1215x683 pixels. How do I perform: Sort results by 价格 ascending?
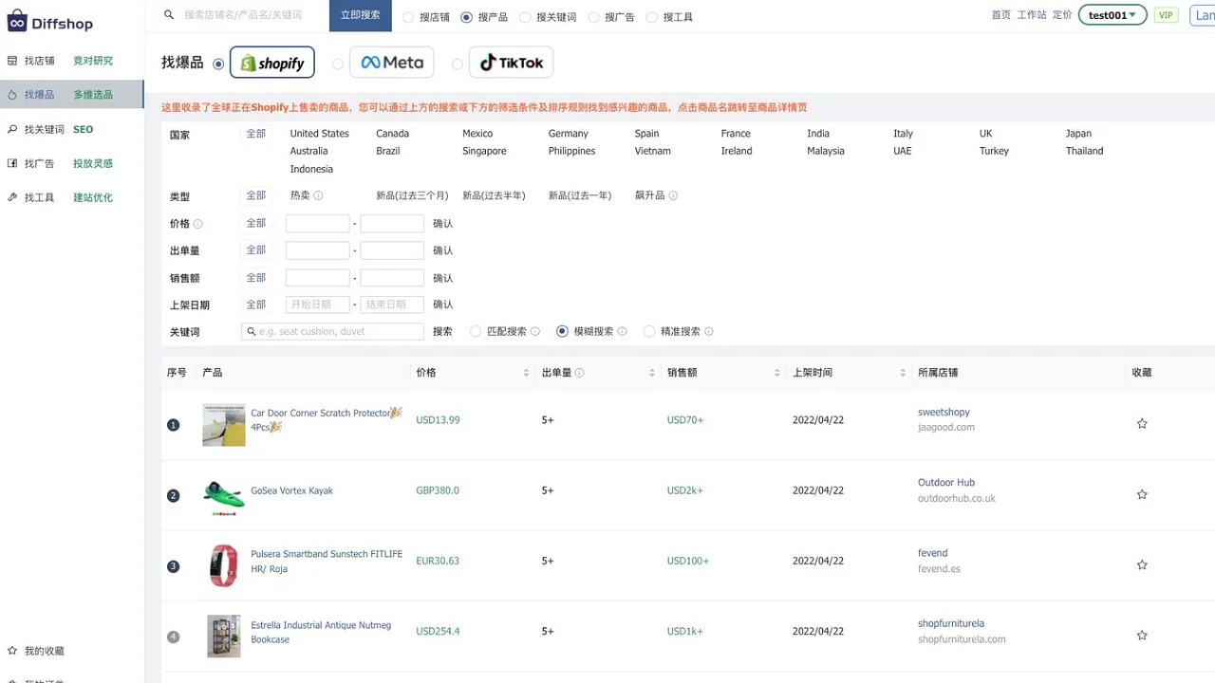527,368
